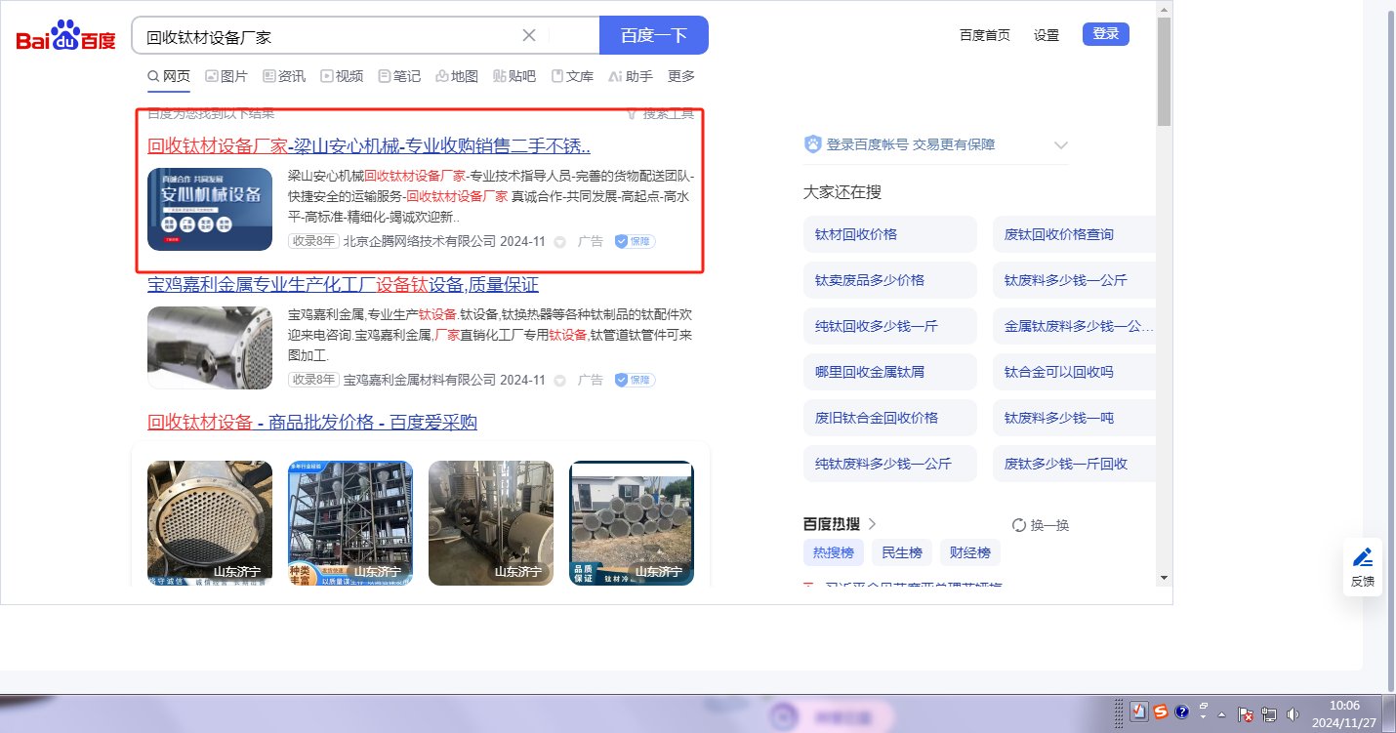
Task: Switch to the 视频 tab
Action: [x=342, y=76]
